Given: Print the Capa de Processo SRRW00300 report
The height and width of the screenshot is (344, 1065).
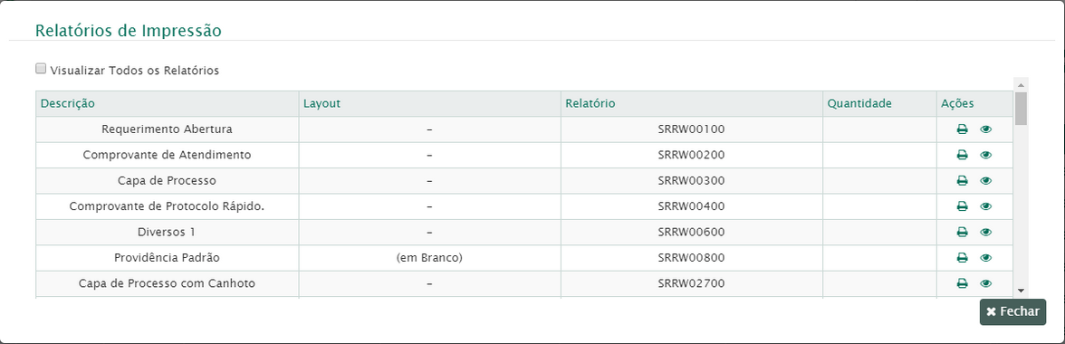Looking at the screenshot, I should pos(962,180).
